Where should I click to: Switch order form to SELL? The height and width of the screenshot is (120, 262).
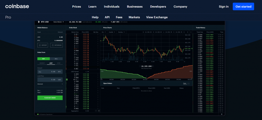coord(56,59)
